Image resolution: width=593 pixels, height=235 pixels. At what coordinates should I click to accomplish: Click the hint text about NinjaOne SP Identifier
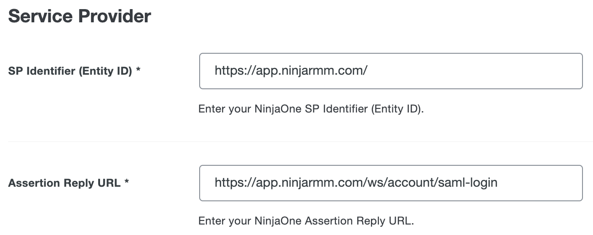coord(311,110)
